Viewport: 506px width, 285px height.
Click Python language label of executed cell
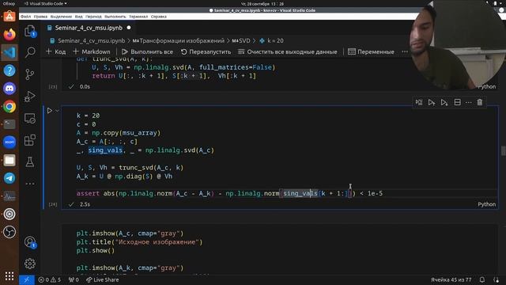pos(487,204)
